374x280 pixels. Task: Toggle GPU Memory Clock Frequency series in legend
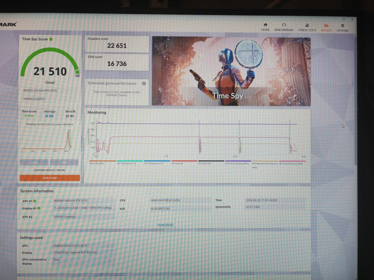265,164
